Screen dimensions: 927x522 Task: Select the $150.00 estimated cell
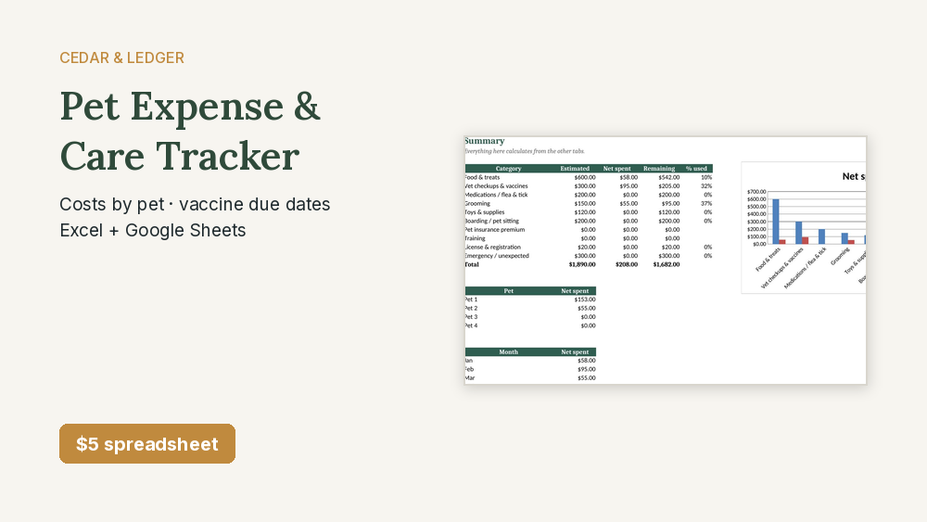[x=585, y=203]
